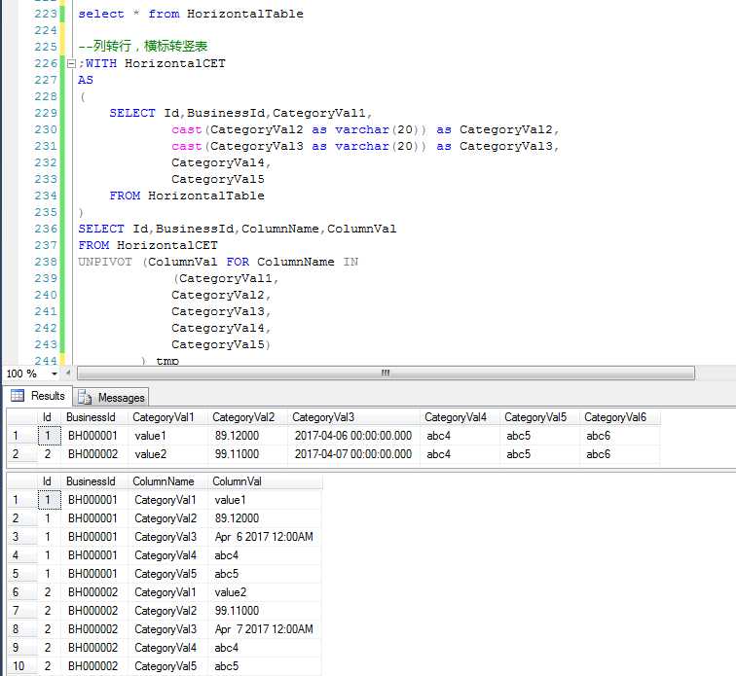Click the Results tab grid icon
Screen dimensions: 736x676
pos(18,396)
